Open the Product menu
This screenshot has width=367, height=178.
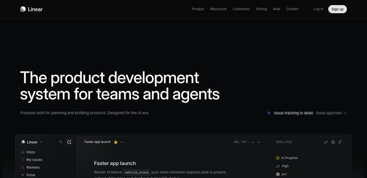(x=198, y=9)
